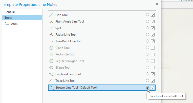Disable the Split tool checkbox
This screenshot has height=103, width=193.
click(153, 28)
